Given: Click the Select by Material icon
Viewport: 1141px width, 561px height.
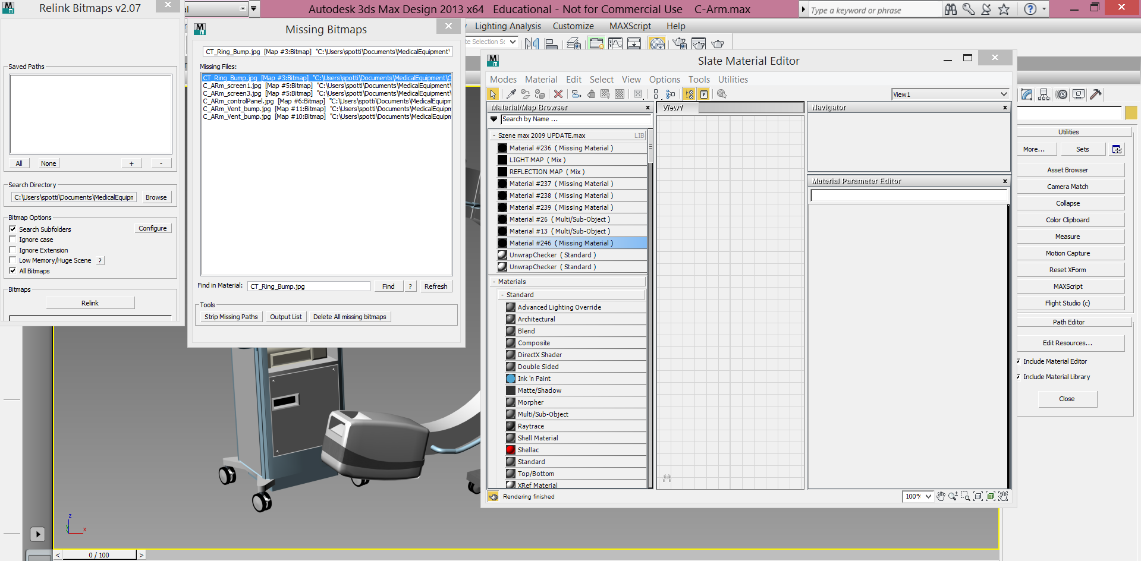Looking at the screenshot, I should 722,94.
